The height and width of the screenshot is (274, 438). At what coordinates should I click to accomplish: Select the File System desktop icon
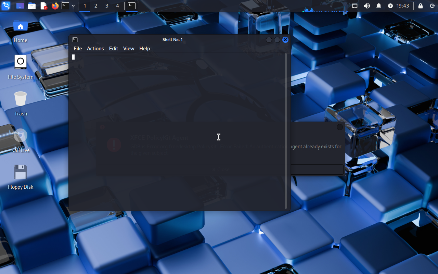[x=21, y=67]
